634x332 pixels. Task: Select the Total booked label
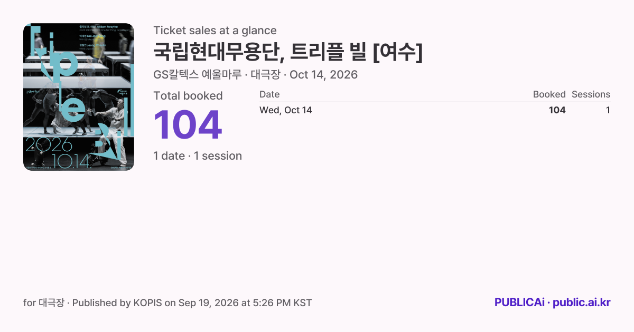(188, 96)
